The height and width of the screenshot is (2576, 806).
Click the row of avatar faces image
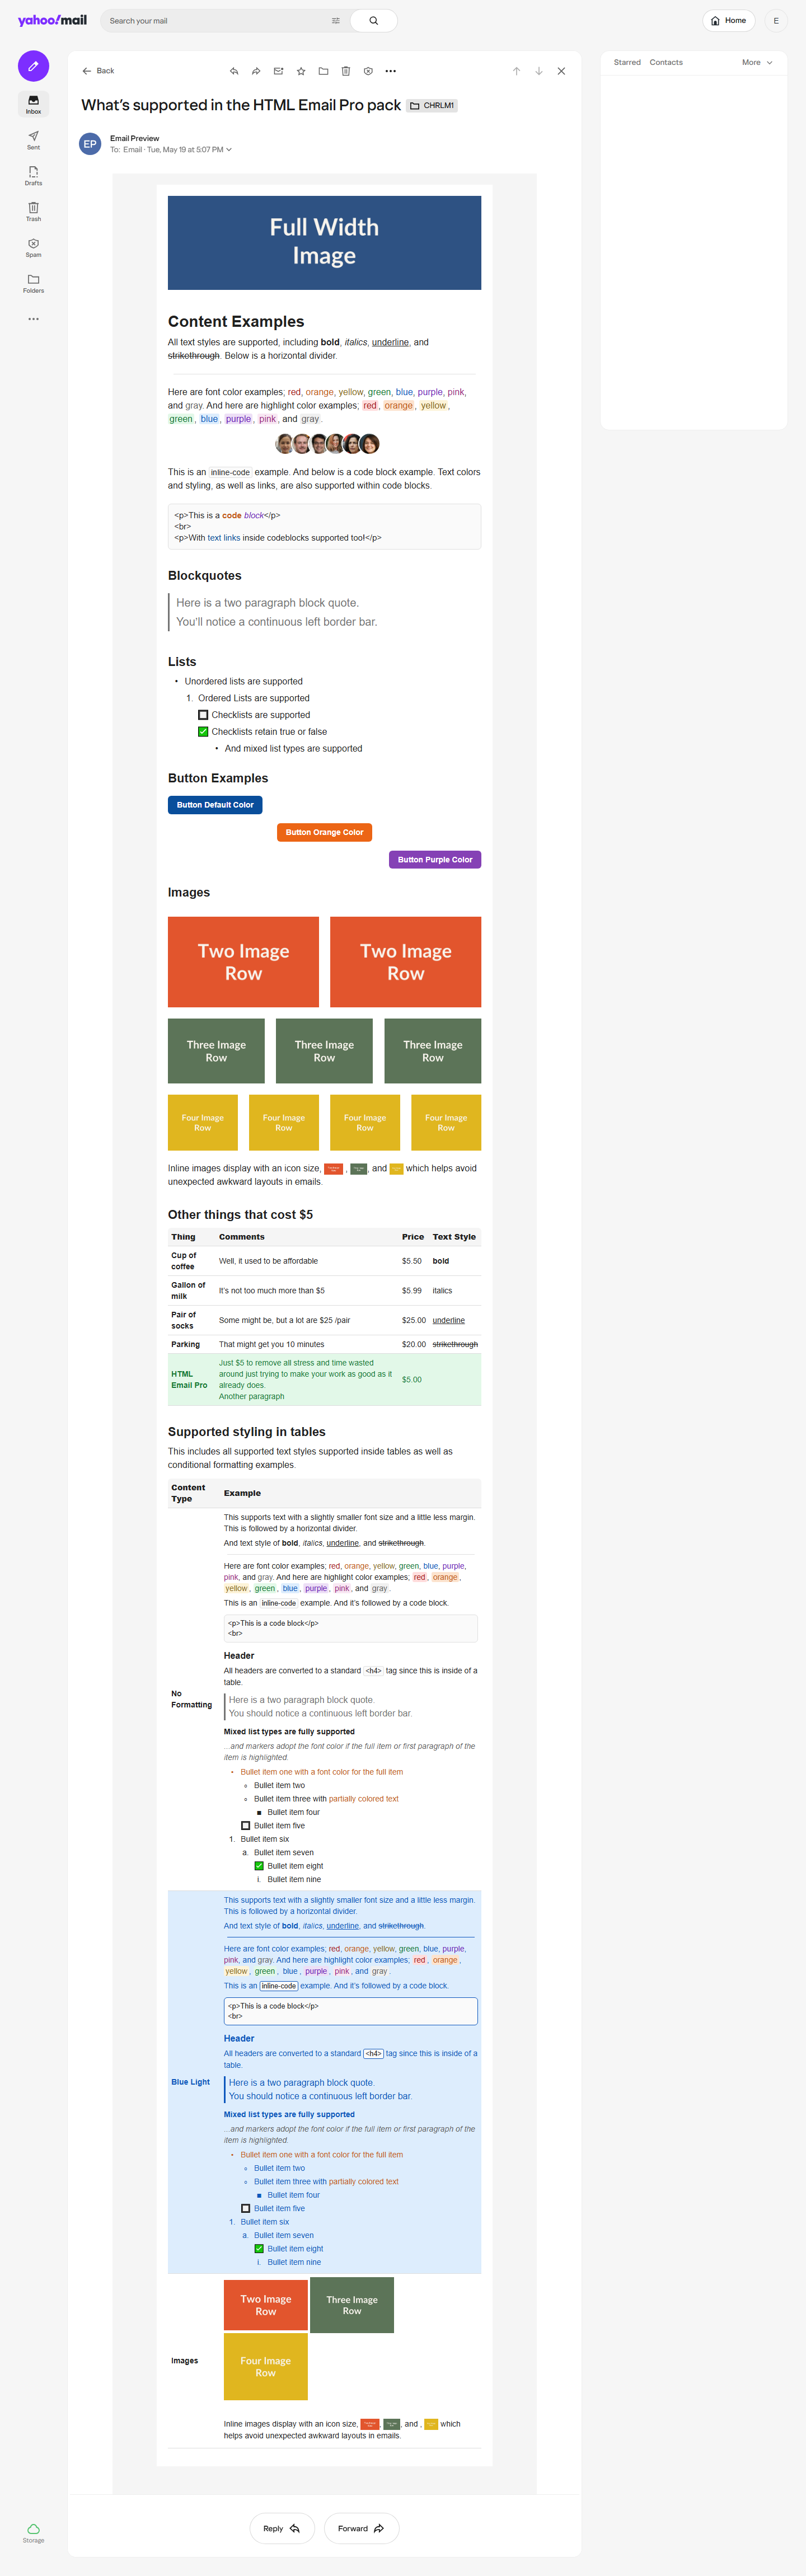click(x=327, y=444)
